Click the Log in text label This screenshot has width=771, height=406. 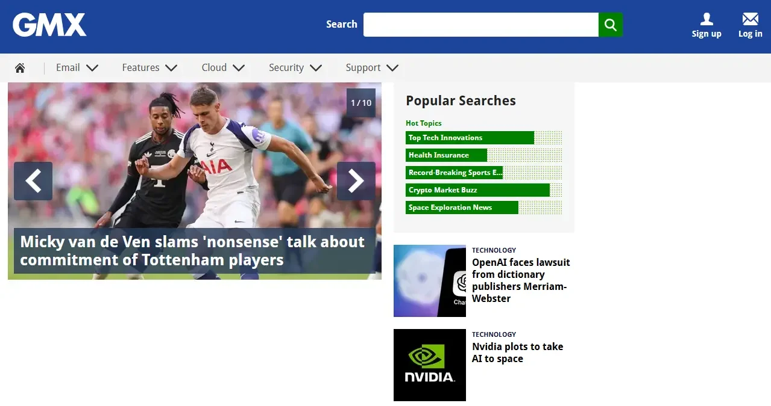[x=751, y=34]
